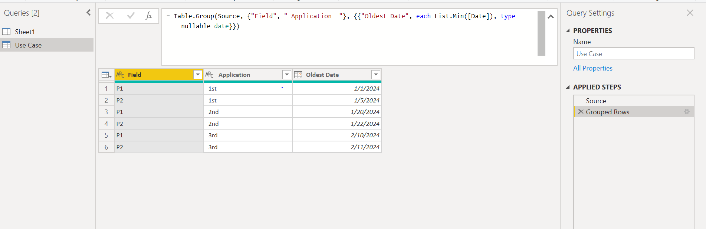Select the Sheet1 query
Screen dimensions: 706x229
pyautogui.click(x=47, y=32)
